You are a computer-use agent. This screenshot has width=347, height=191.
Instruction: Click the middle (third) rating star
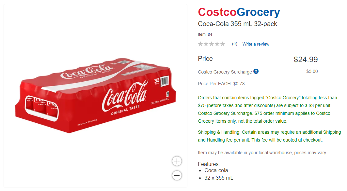click(x=212, y=44)
